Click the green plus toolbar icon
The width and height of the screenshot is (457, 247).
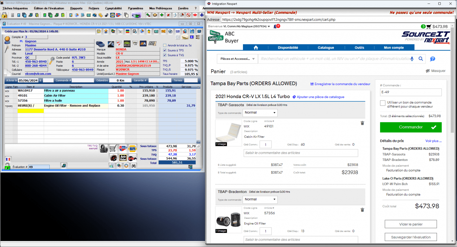(x=162, y=15)
